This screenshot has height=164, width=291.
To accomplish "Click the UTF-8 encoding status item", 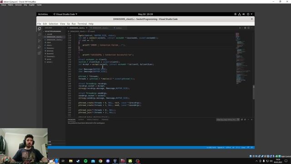I will pyautogui.click(x=228, y=148).
